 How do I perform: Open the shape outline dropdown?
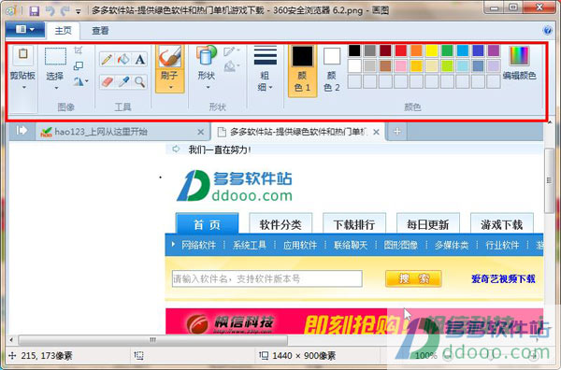pos(231,51)
